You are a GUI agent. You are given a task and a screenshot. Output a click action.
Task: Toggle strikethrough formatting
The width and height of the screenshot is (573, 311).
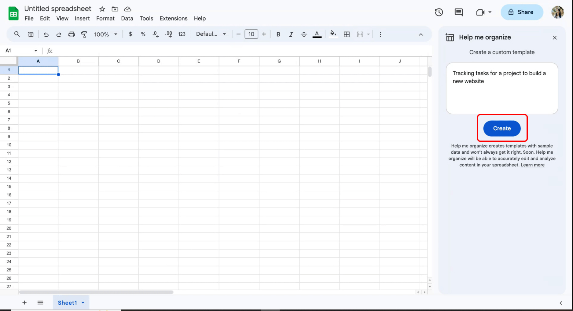(x=304, y=34)
